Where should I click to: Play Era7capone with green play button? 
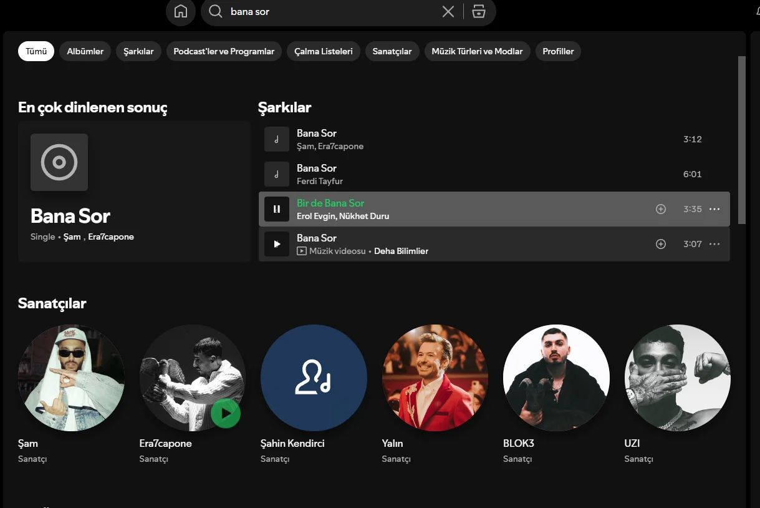click(226, 413)
